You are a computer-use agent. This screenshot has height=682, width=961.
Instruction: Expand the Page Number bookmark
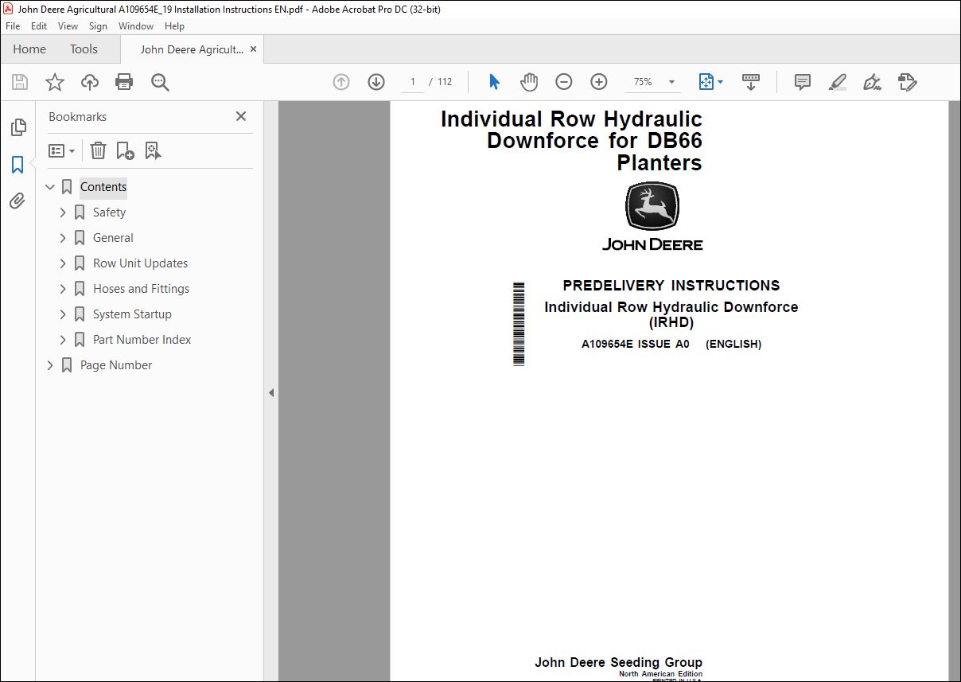click(x=50, y=365)
